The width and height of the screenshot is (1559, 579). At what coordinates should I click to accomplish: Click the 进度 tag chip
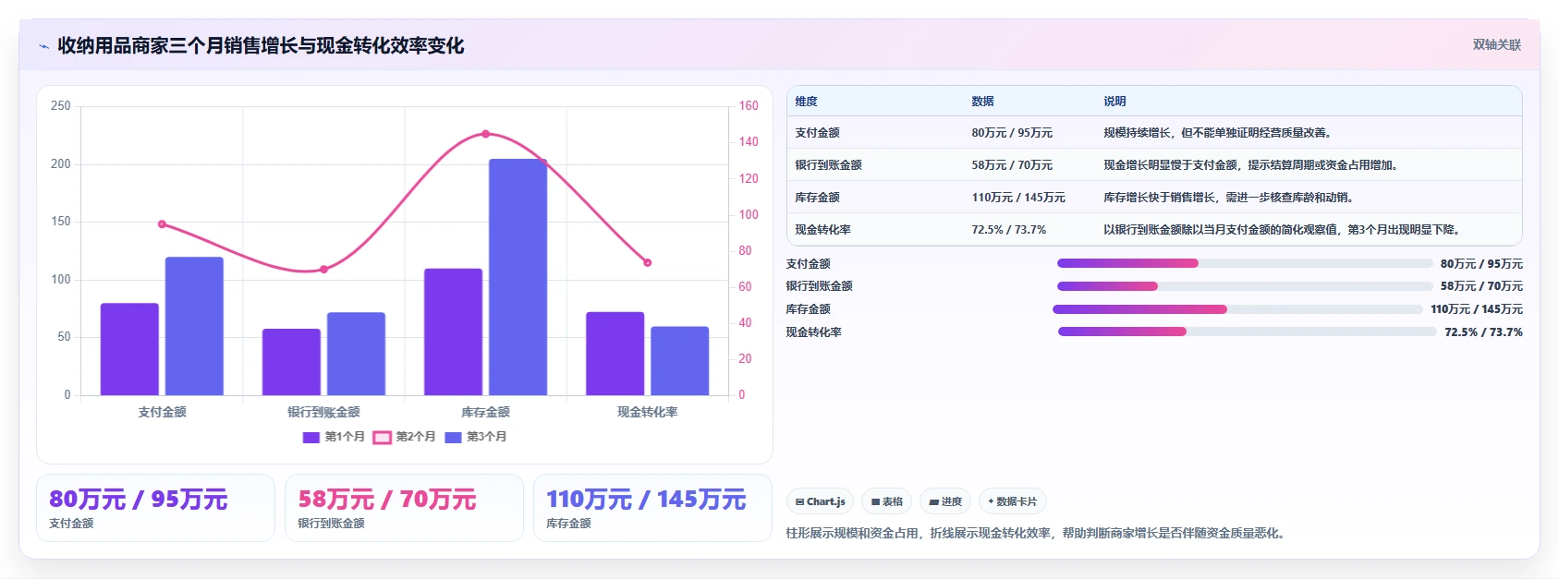pos(945,501)
